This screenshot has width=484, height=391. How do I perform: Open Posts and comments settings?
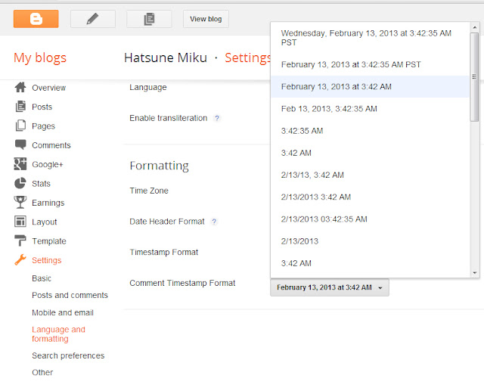(x=70, y=296)
